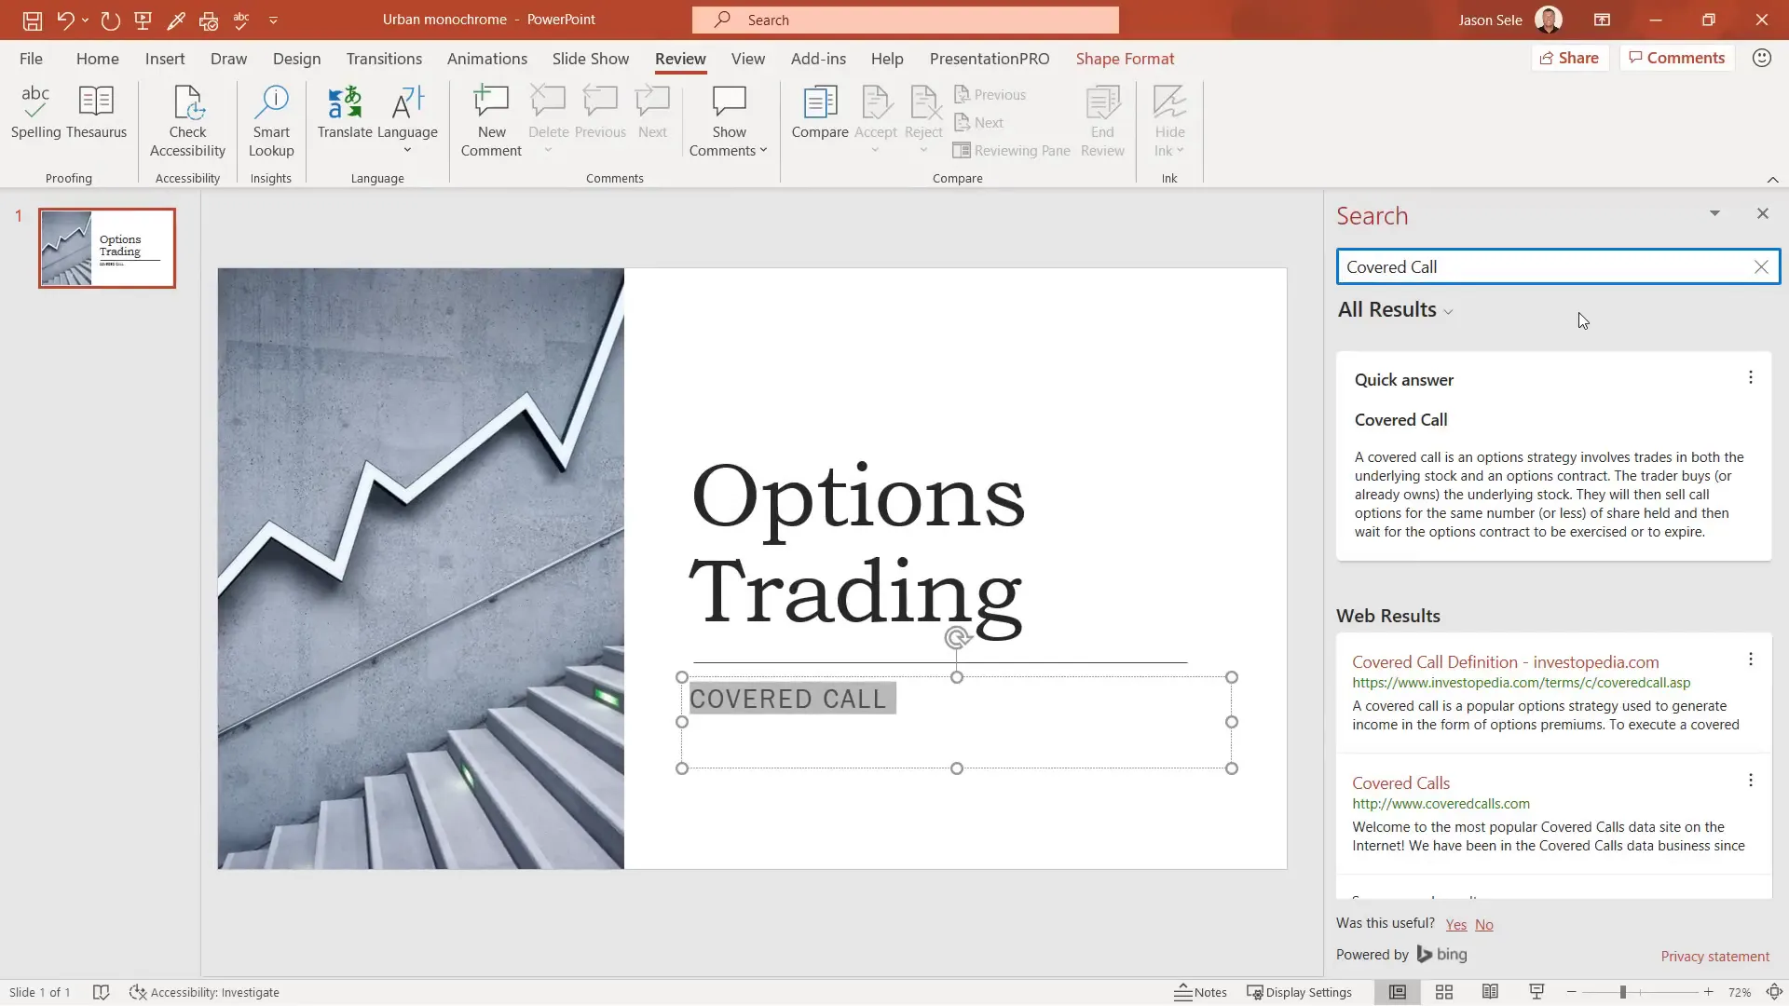Switch to the Animations tab
1789x1006 pixels.
(487, 59)
